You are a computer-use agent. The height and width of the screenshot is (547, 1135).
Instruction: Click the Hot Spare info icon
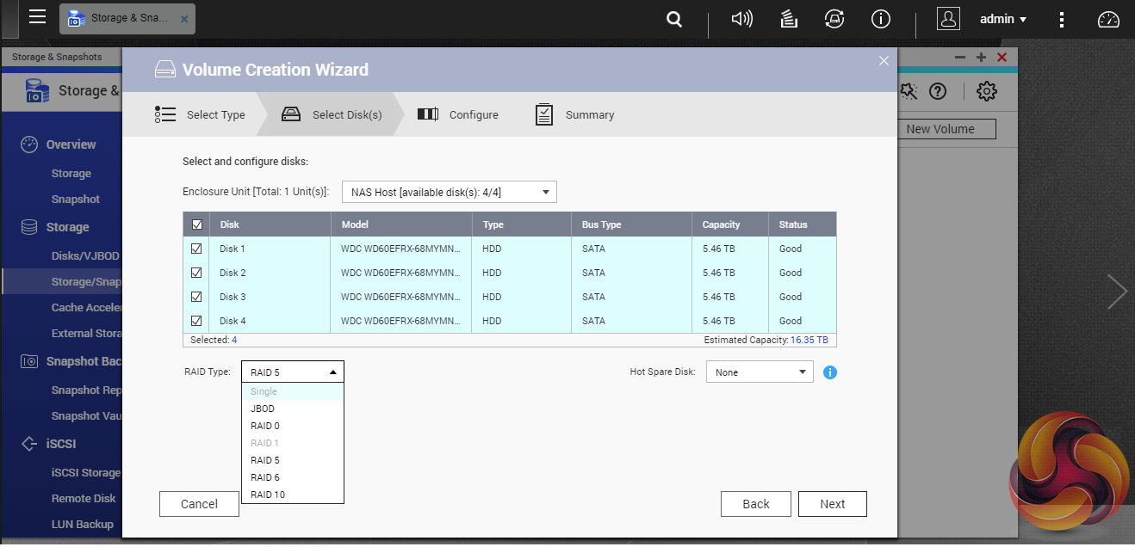[830, 372]
